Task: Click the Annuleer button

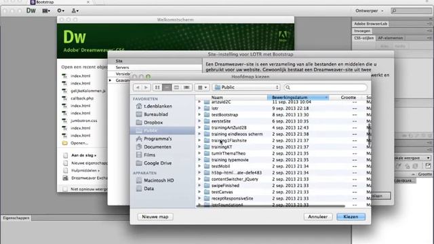Action: [318, 217]
